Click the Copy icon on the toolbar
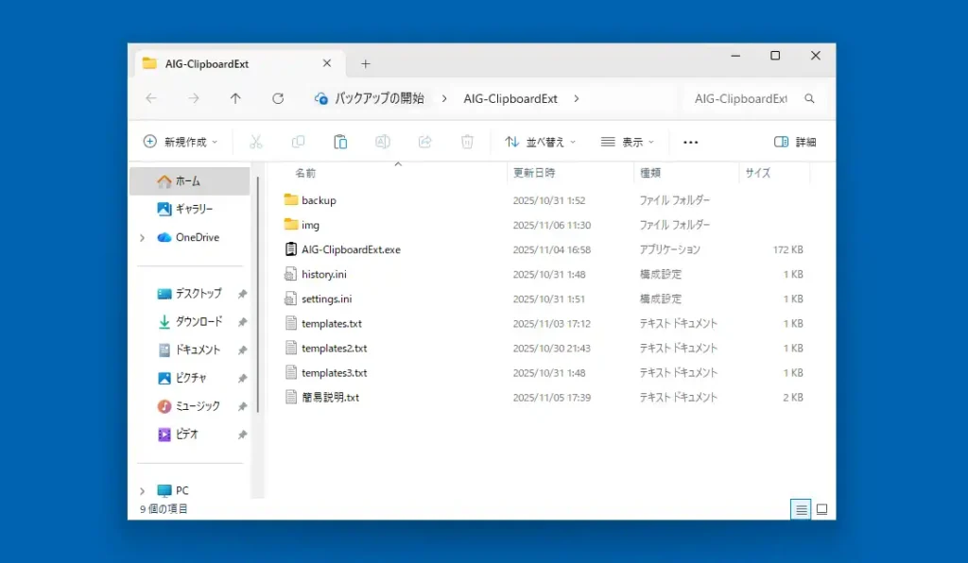The image size is (968, 563). pos(298,141)
